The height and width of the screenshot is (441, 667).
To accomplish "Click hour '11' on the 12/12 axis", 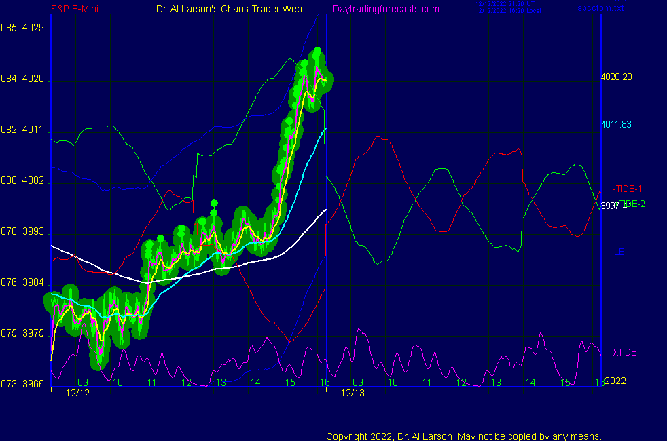I will 152,383.
